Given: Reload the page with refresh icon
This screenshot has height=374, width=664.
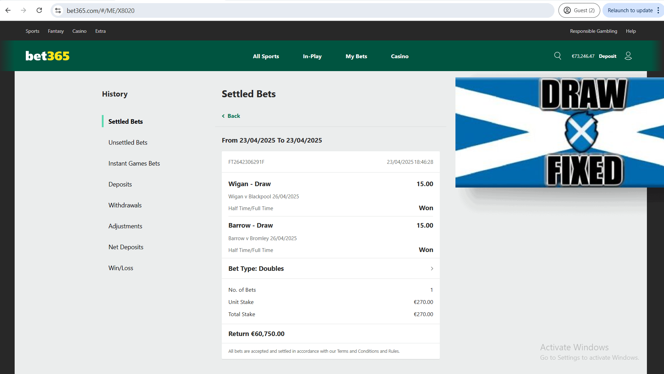Looking at the screenshot, I should pos(39,10).
